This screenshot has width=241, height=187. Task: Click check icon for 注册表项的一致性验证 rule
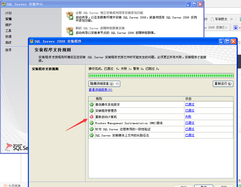(92, 129)
